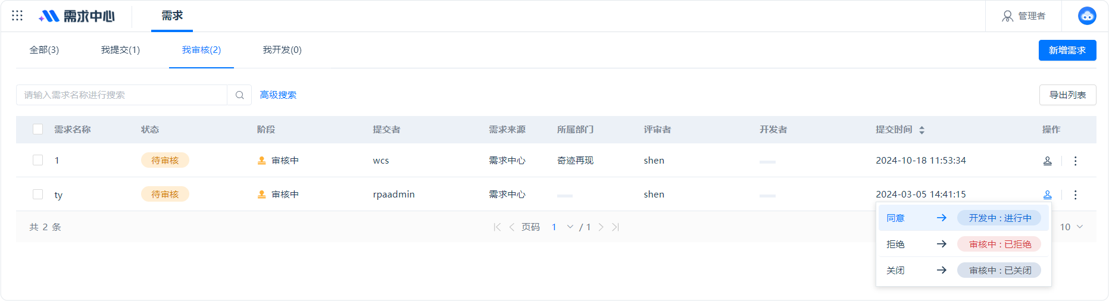Open the app grid launcher icon
Viewport: 1109px width, 301px height.
pyautogui.click(x=17, y=15)
